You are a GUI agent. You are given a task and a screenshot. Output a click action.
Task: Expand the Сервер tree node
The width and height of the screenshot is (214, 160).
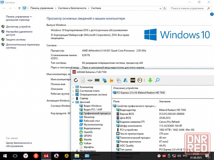coord(73,98)
